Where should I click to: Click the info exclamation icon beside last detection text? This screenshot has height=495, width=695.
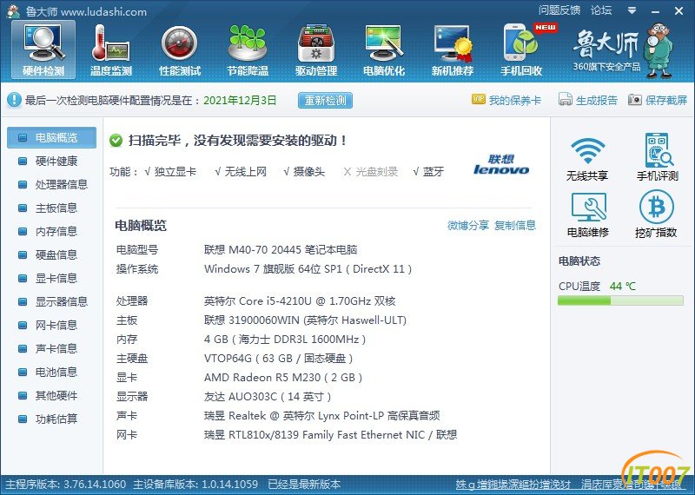point(14,100)
